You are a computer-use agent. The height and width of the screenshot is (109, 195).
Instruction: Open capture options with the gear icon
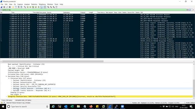(x=10, y=7)
